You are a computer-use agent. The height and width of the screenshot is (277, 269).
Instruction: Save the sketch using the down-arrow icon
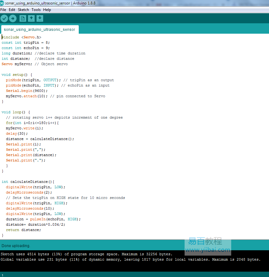click(x=40, y=19)
